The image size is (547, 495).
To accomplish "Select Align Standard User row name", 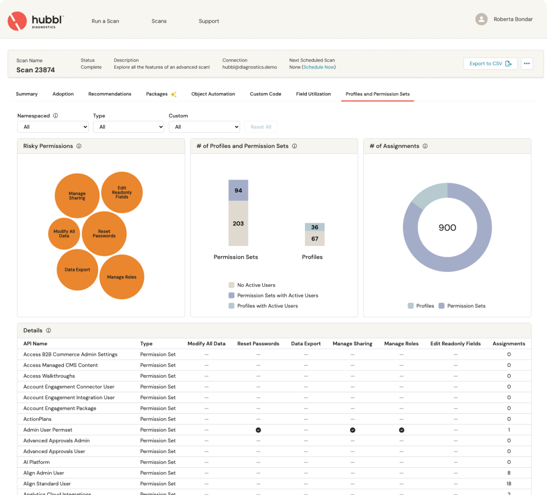I will click(x=47, y=484).
